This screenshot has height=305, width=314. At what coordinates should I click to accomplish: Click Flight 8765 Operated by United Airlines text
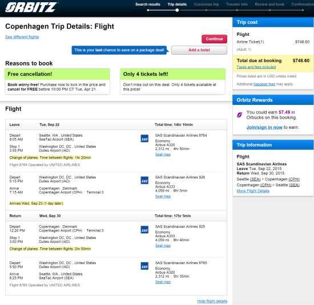tap(45, 285)
